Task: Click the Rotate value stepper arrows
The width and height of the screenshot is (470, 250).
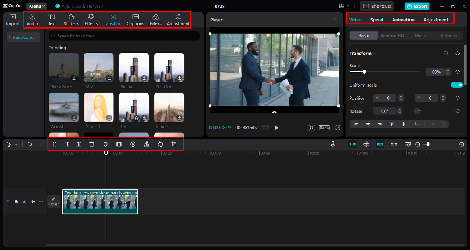Action: tap(400, 111)
